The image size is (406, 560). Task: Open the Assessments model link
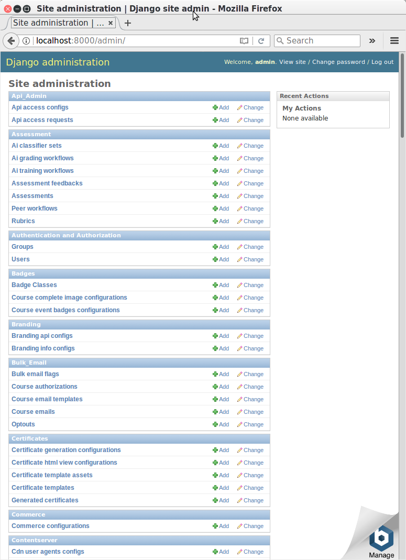(x=32, y=196)
